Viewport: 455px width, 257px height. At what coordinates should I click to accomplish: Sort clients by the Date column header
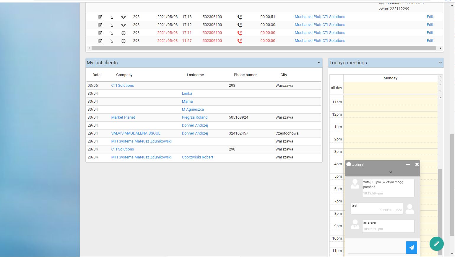(x=96, y=75)
